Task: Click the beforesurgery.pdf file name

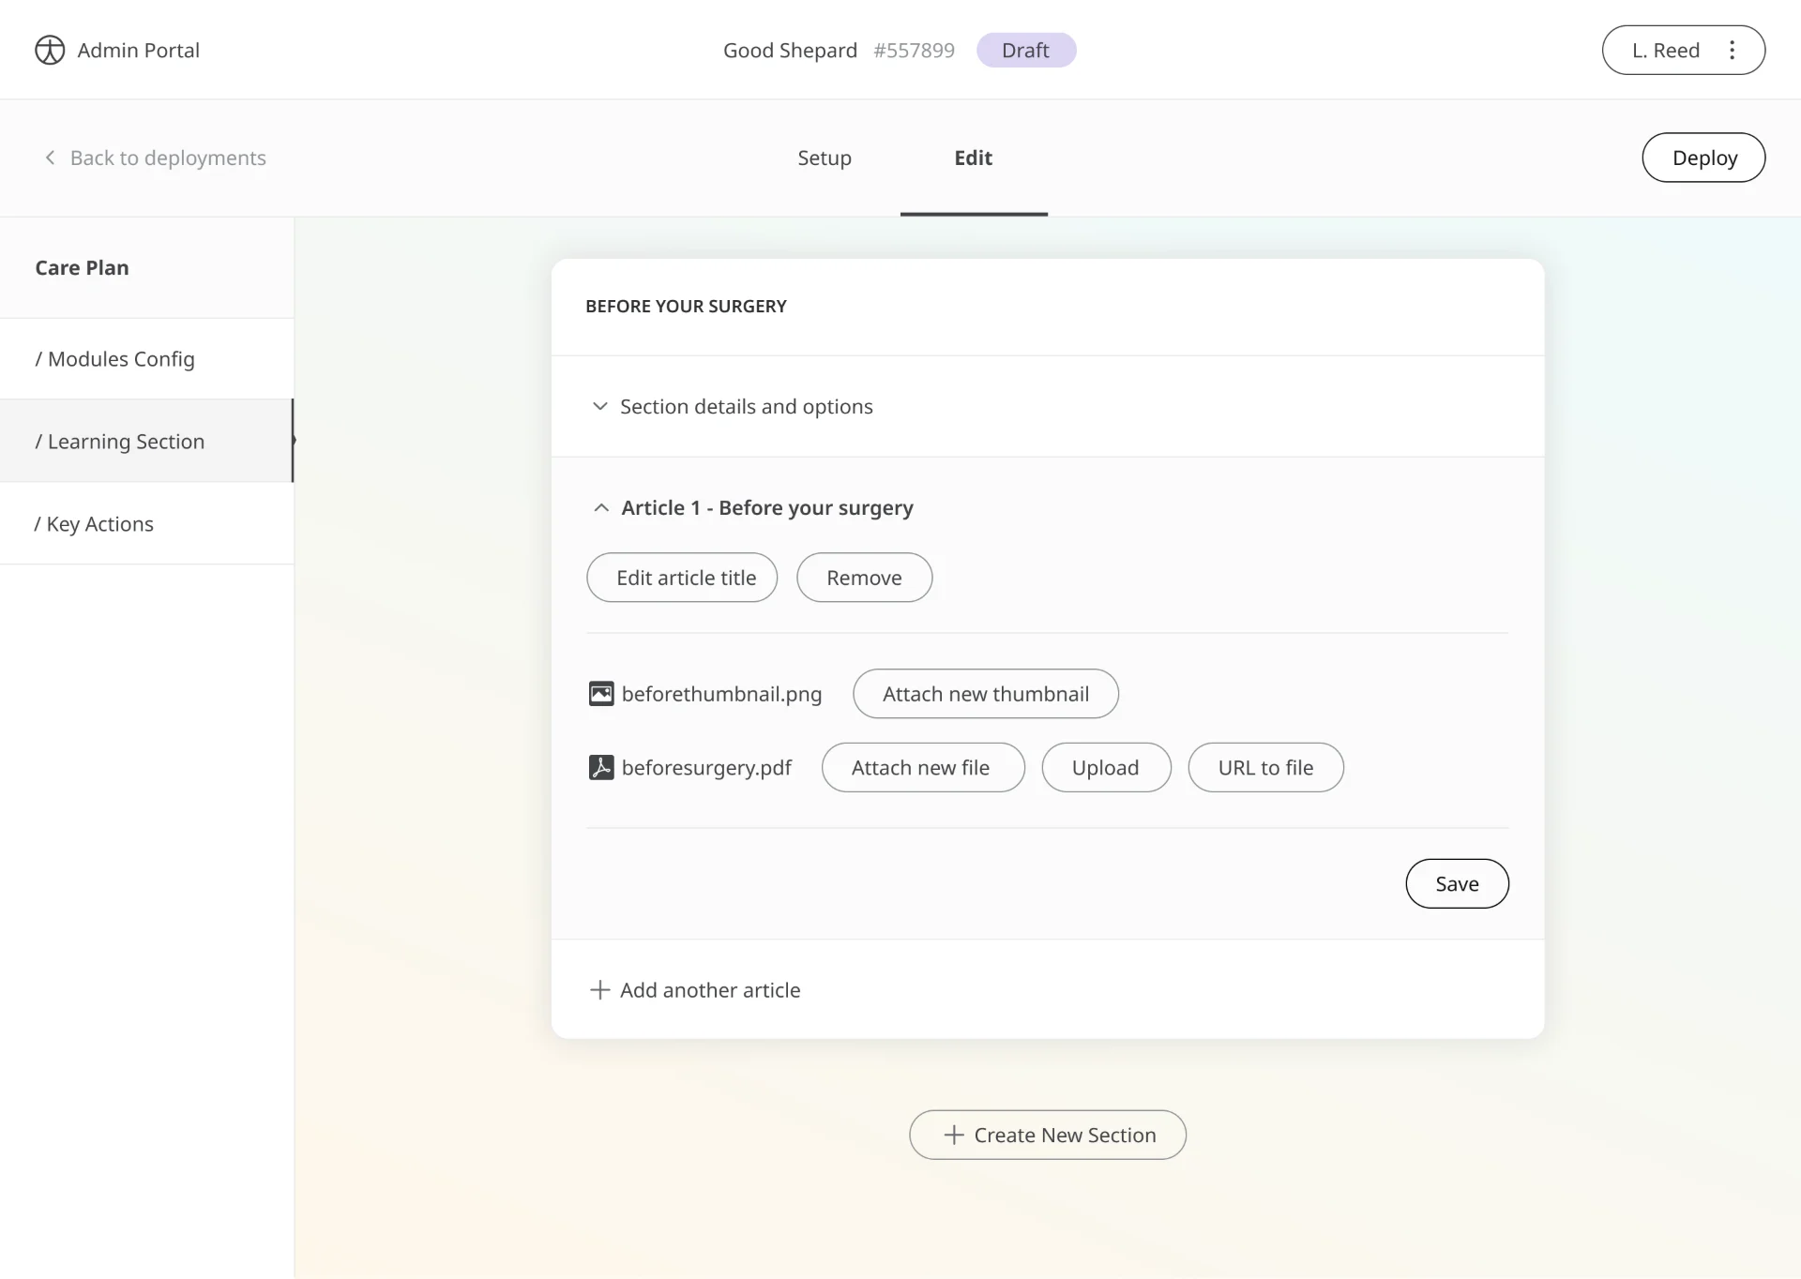Action: [706, 767]
